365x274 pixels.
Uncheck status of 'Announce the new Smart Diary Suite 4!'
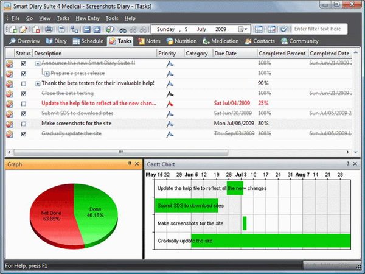coord(23,63)
